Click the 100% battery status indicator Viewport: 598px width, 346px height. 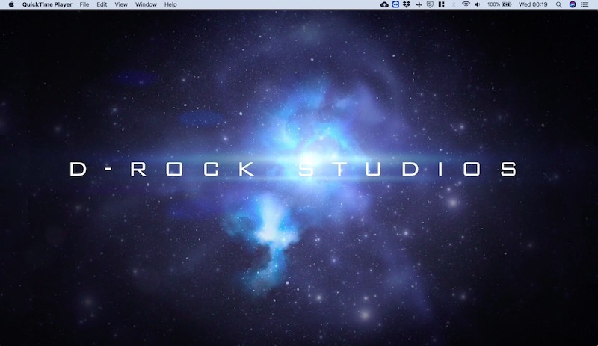(499, 4)
